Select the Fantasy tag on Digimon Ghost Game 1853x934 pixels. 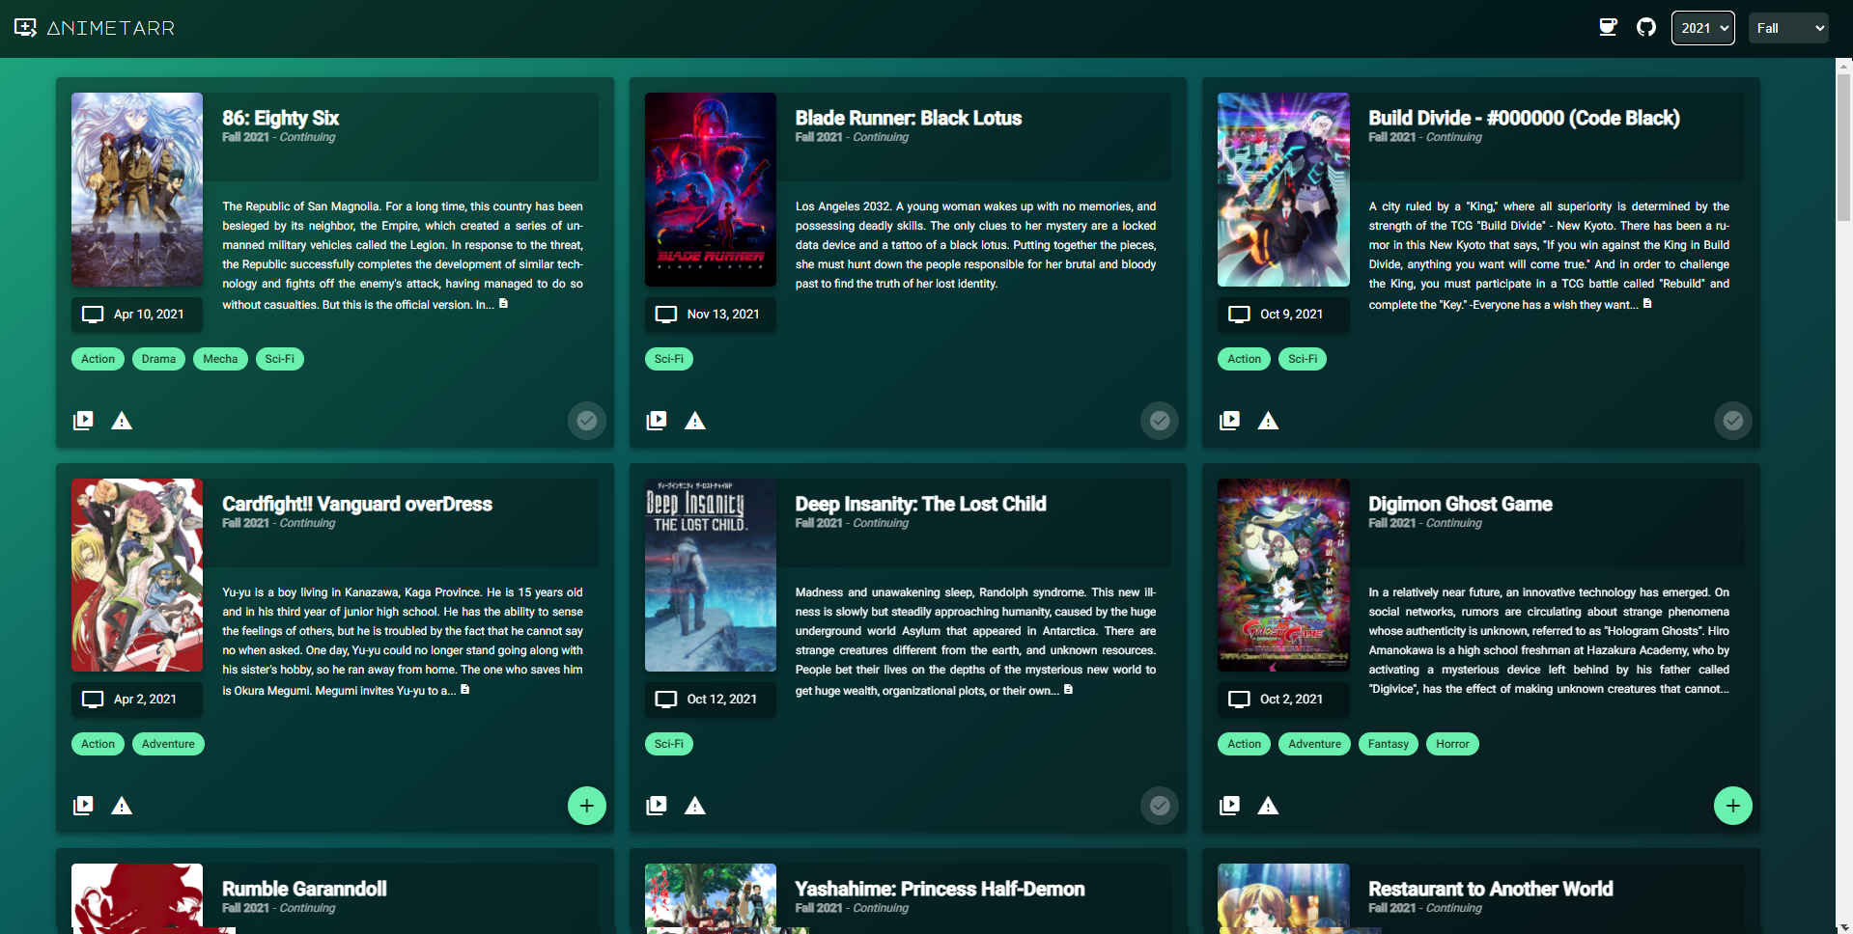coord(1389,744)
